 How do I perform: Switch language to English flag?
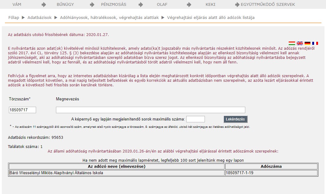(x=300, y=43)
